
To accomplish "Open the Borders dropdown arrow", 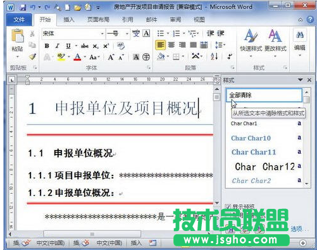I will tap(183, 56).
